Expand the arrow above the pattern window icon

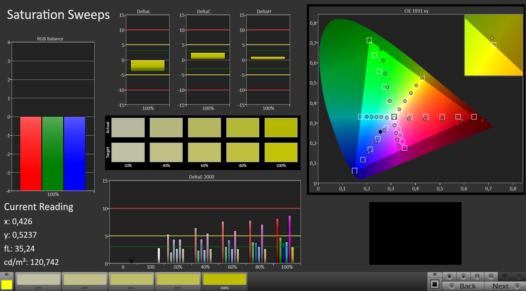click(434, 275)
